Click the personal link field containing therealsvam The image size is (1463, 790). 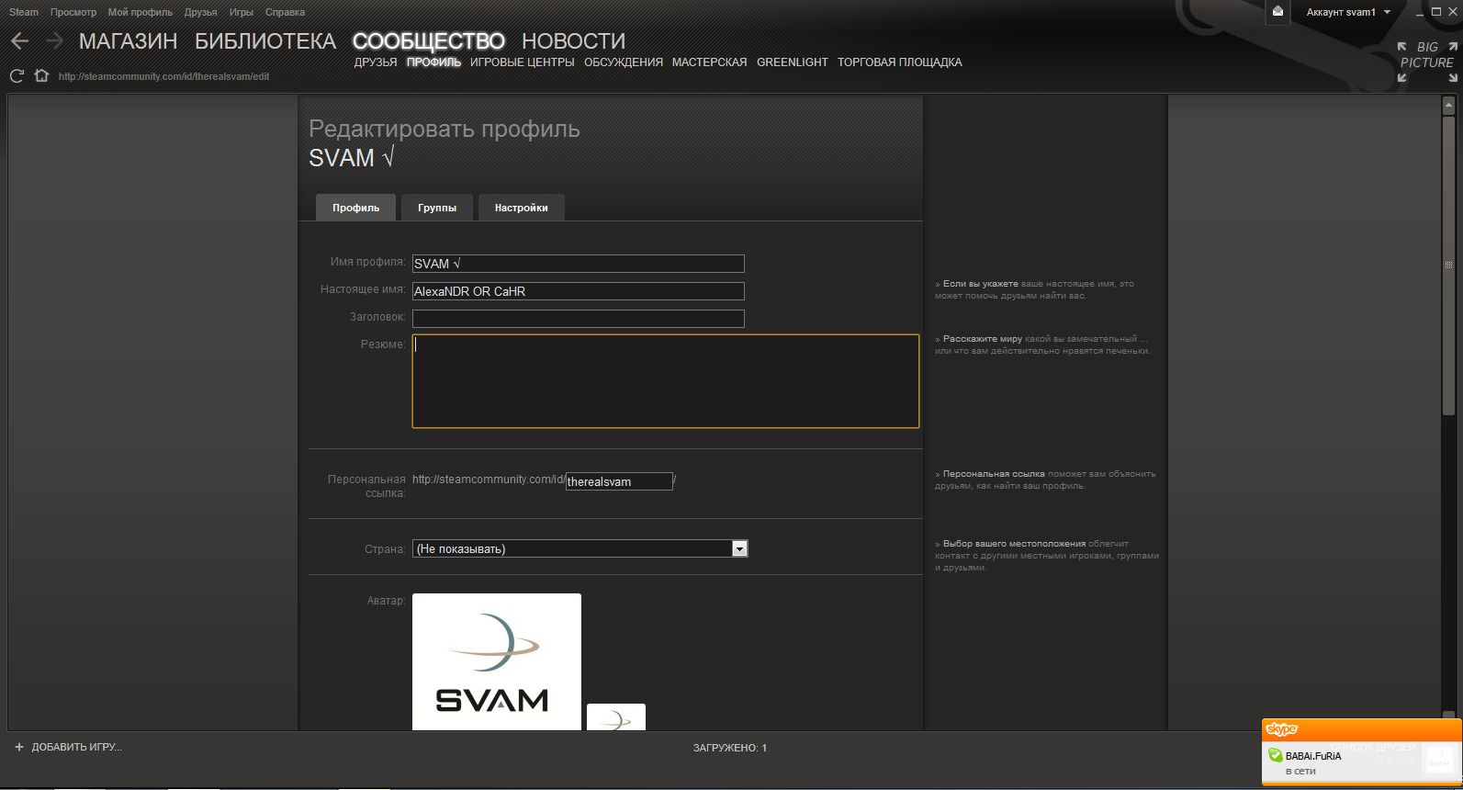619,481
